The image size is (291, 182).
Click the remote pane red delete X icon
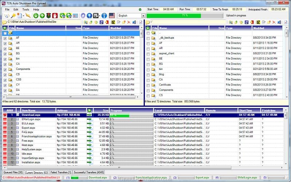click(274, 22)
